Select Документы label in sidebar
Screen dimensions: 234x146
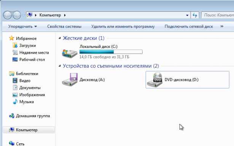click(x=30, y=88)
